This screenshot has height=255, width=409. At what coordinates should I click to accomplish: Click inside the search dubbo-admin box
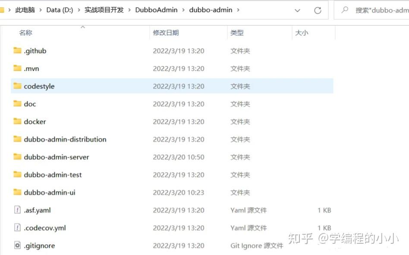click(x=375, y=10)
